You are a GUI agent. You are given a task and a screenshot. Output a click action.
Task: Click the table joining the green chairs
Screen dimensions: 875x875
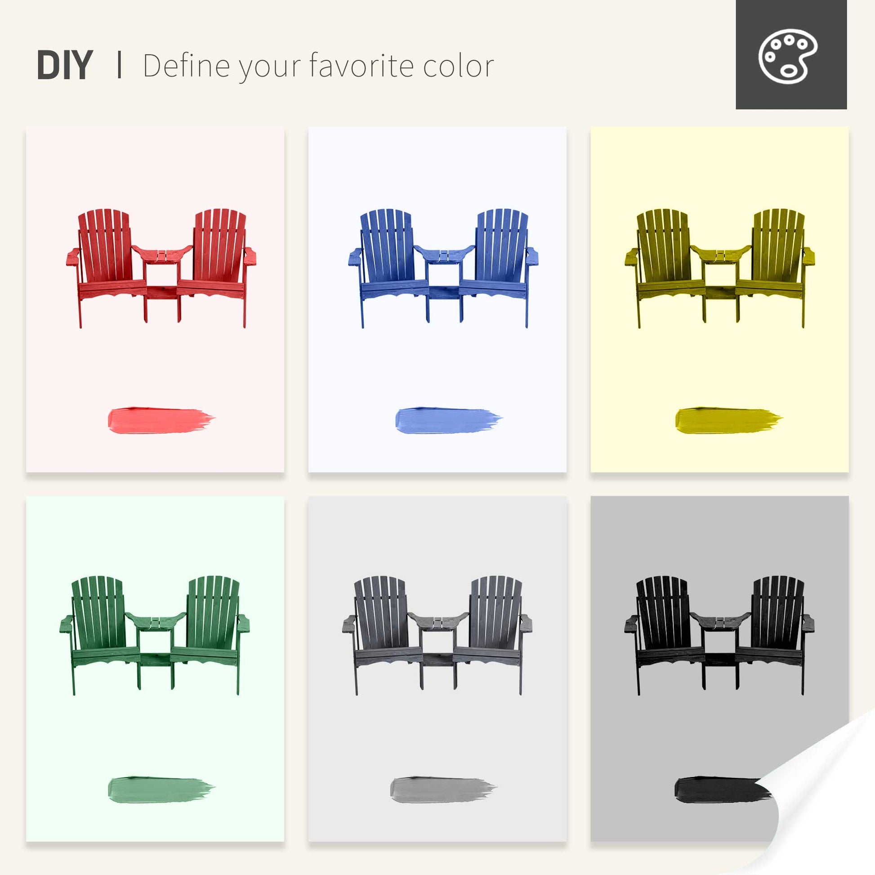tap(155, 623)
